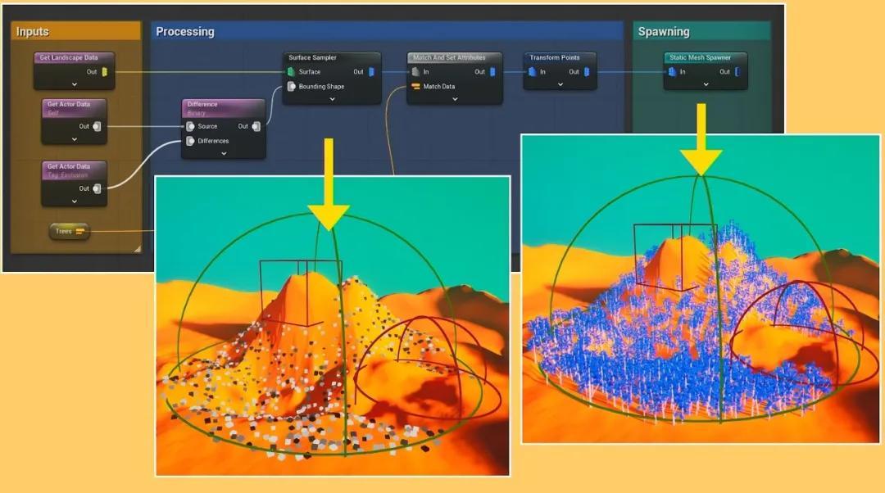Click the Out pin of Transform Points
The width and height of the screenshot is (885, 493).
click(x=587, y=72)
